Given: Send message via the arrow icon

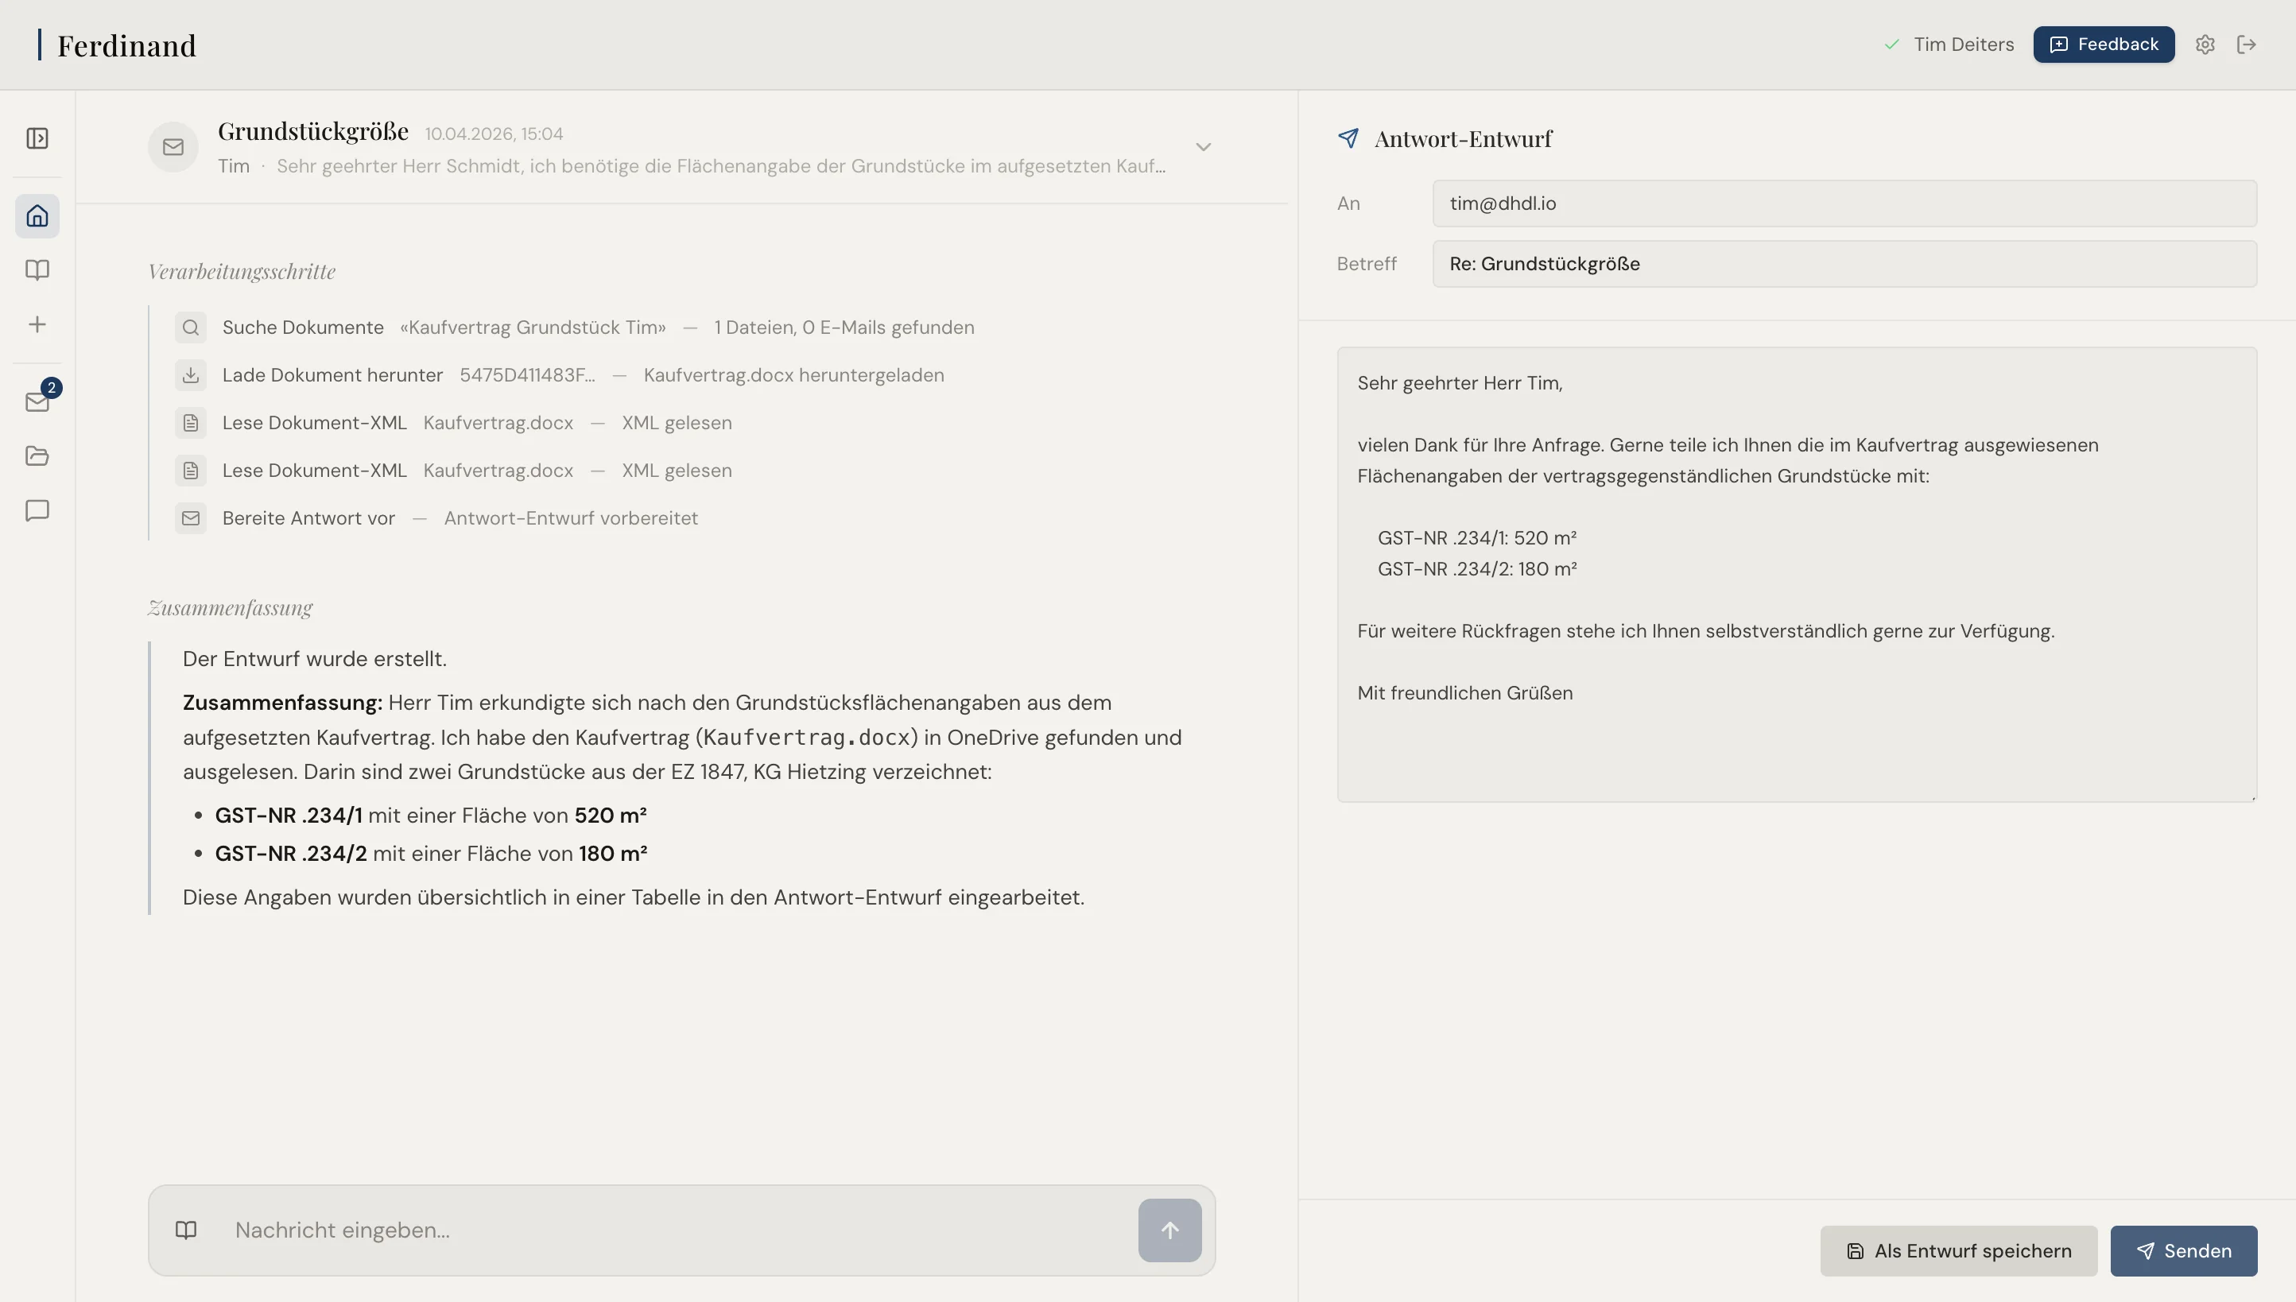Looking at the screenshot, I should coord(1168,1230).
